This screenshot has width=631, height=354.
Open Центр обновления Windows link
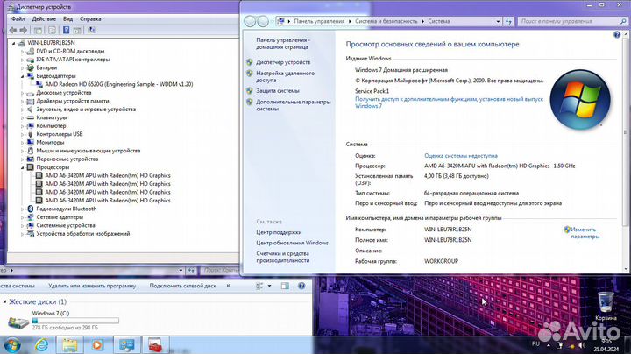pos(292,243)
